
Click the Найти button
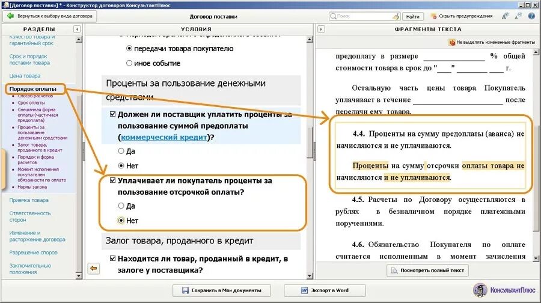412,16
